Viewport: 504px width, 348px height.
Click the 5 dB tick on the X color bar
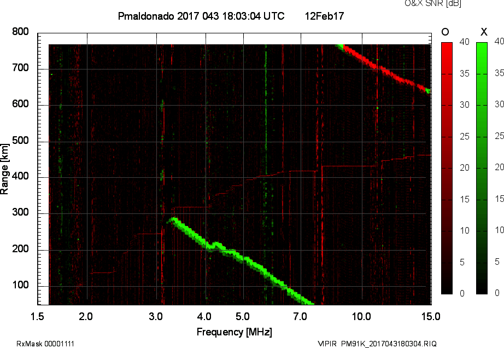[x=497, y=262]
